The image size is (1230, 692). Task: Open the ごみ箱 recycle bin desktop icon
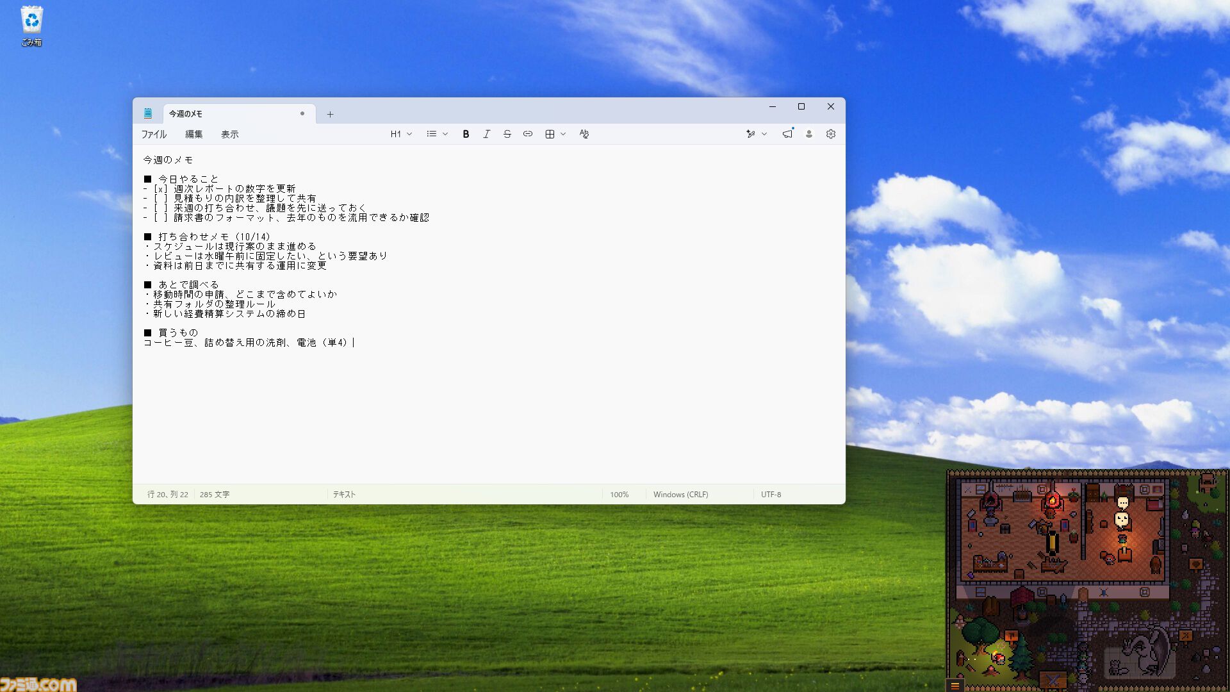[x=31, y=26]
